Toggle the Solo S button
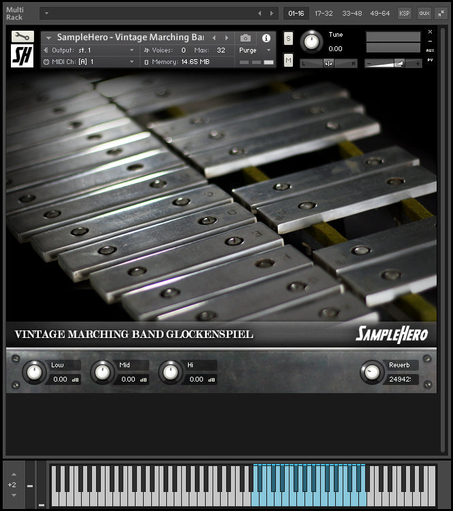Viewport: 453px width, 511px height. (288, 39)
